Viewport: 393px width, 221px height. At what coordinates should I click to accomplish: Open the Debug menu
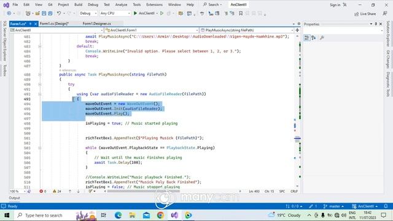pyautogui.click(x=93, y=5)
